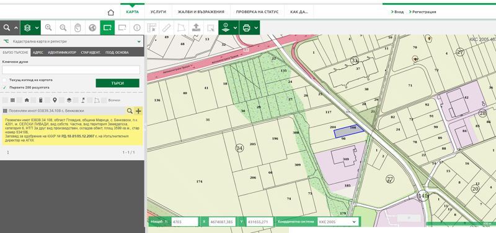Click the Y coordinate field
The width and height of the screenshot is (496, 233).
(x=259, y=222)
